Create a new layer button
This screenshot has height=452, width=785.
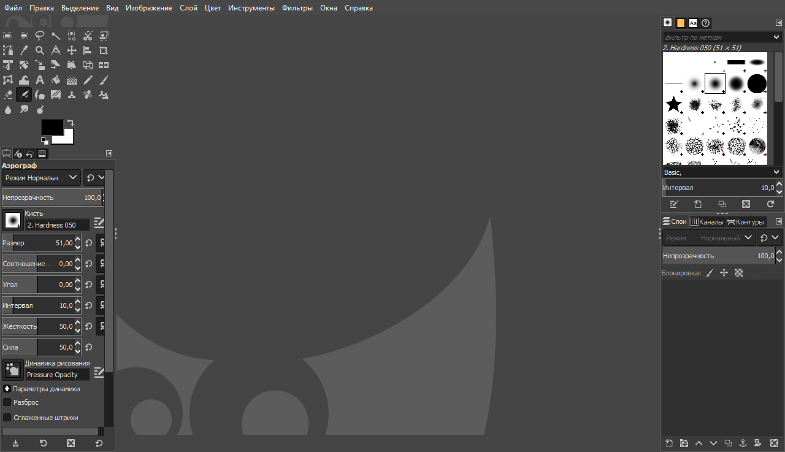669,443
